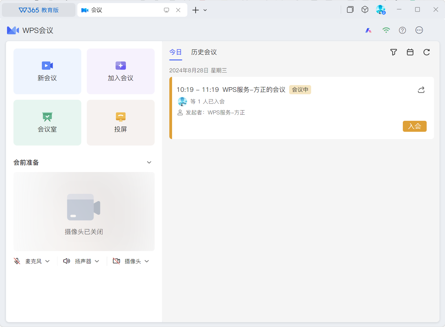Open the 麦克风 device dropdown arrow

(47, 261)
